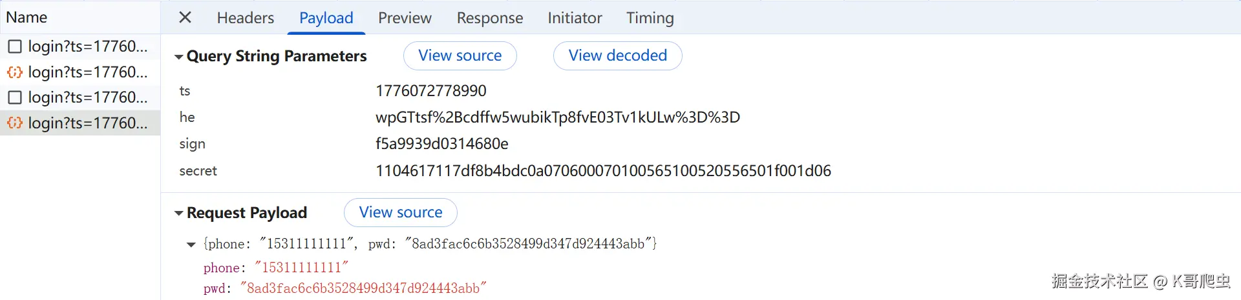The height and width of the screenshot is (300, 1241).
Task: Select the secret parameter value
Action: tap(603, 171)
